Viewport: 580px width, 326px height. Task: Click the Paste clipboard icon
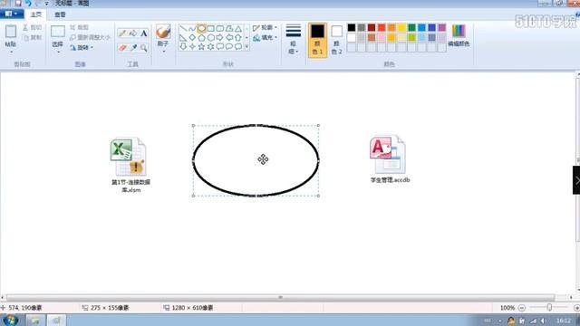click(11, 32)
